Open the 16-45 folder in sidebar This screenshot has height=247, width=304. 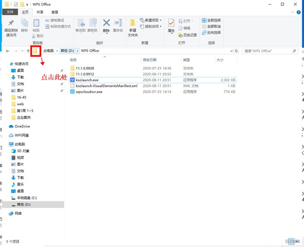[19, 97]
